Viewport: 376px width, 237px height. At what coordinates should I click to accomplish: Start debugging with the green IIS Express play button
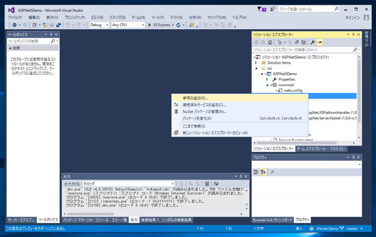click(x=149, y=25)
